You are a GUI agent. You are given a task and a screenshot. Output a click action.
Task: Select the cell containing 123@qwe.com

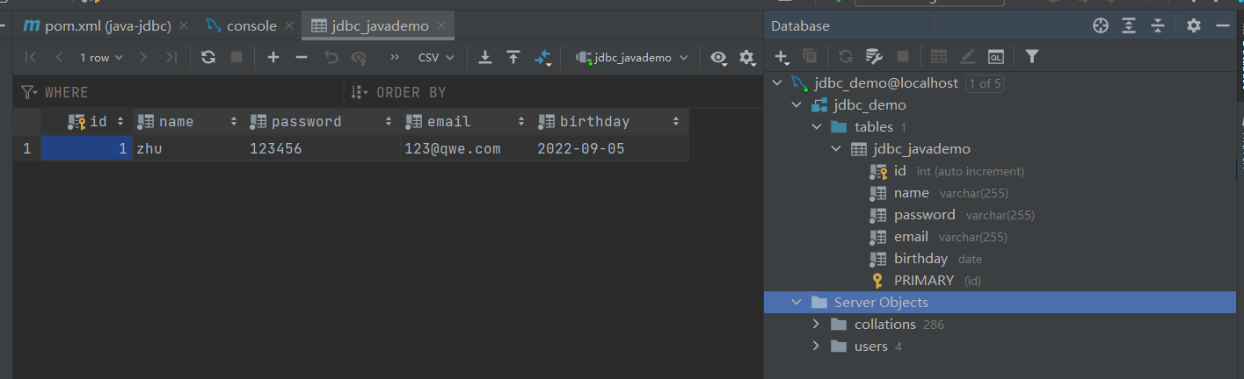tap(465, 149)
